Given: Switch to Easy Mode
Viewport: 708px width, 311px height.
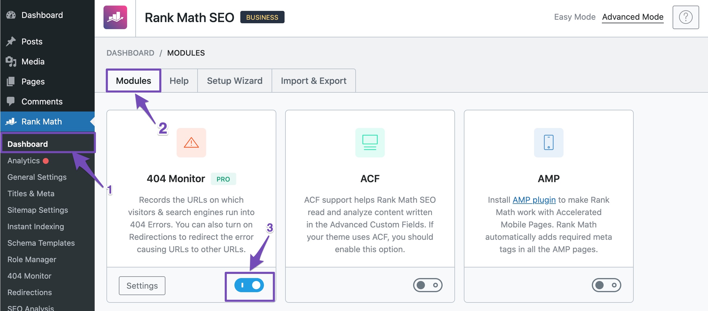Looking at the screenshot, I should pyautogui.click(x=574, y=17).
